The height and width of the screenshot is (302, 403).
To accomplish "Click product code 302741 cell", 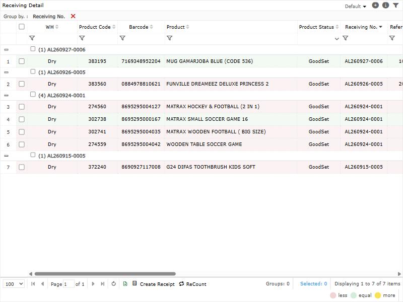I will 97,132.
